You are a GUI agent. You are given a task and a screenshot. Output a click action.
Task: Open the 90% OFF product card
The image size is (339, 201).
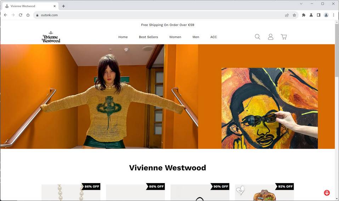click(x=200, y=193)
